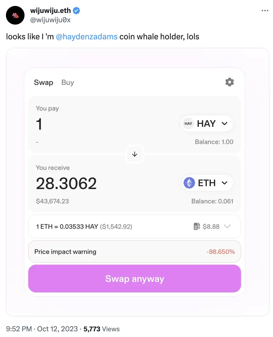Viewport: 273px width, 337px height.
Task: Open the @haydenzadams mention link
Action: pyautogui.click(x=86, y=37)
